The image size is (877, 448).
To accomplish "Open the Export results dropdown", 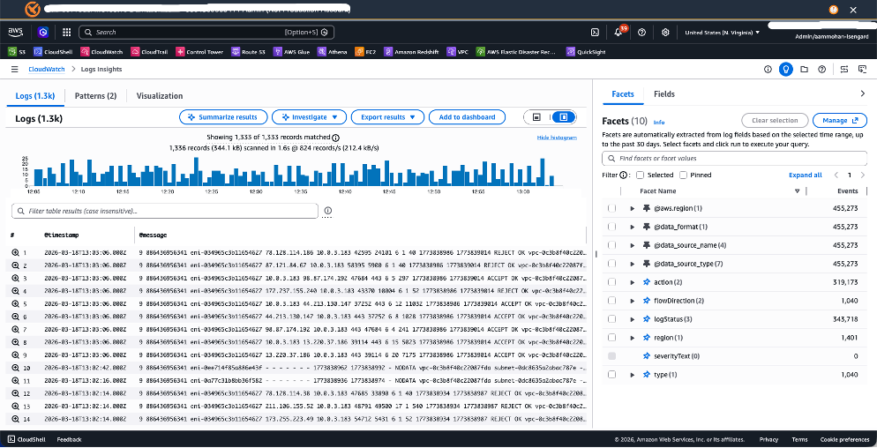I will click(387, 117).
